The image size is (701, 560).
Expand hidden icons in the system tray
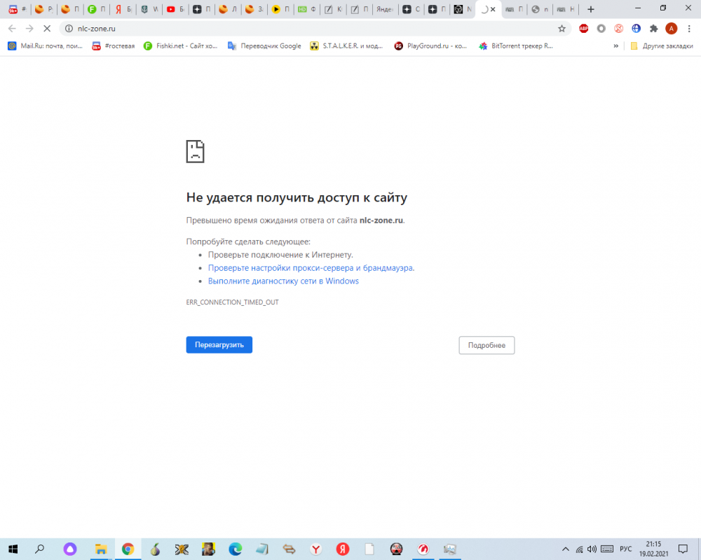pyautogui.click(x=565, y=549)
